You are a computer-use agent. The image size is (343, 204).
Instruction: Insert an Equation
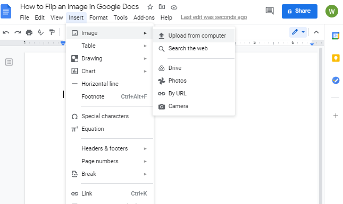click(x=110, y=129)
